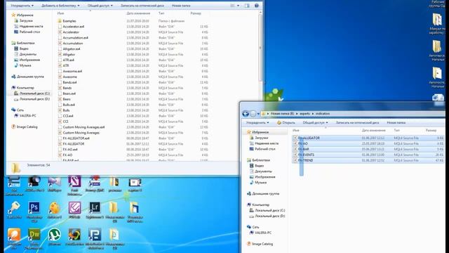Open view options arrow in left Explorer toolbar
Viewport: 449px width, 253px height.
pos(238,6)
